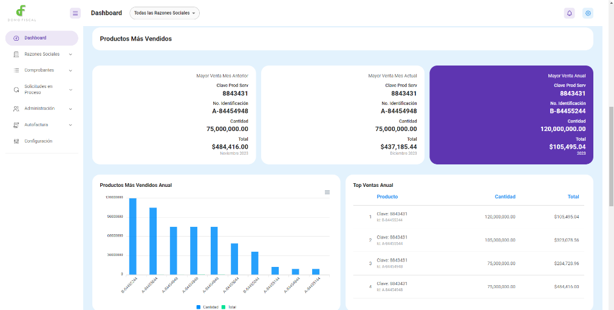Click the page vertical scrollbar thumb

[611, 156]
